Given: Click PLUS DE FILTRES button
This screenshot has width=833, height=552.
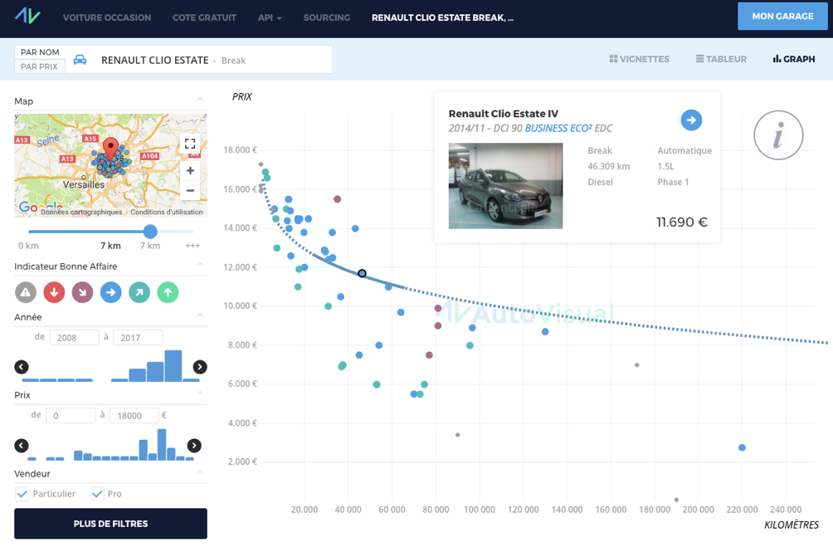Looking at the screenshot, I should tap(110, 524).
